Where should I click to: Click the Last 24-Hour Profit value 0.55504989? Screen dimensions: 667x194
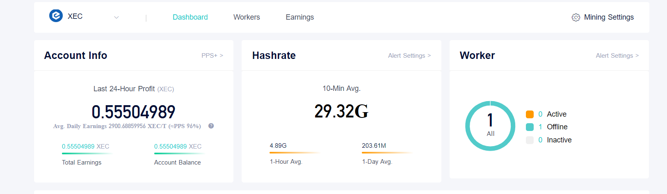[x=133, y=112]
